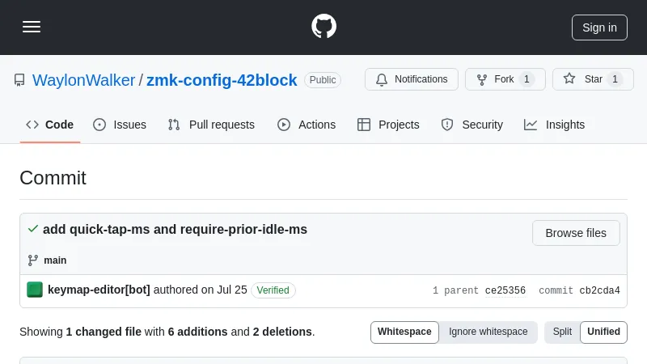
Task: Click the Sign in button
Action: point(599,27)
